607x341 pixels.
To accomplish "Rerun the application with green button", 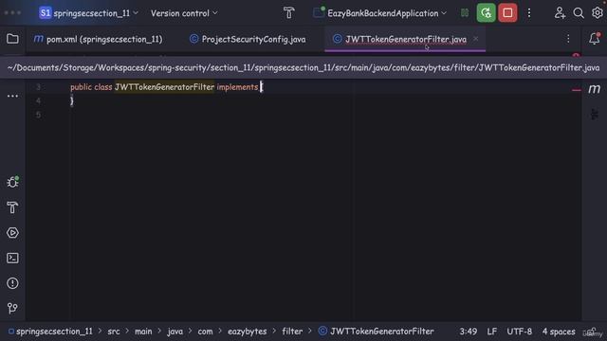I will [486, 12].
